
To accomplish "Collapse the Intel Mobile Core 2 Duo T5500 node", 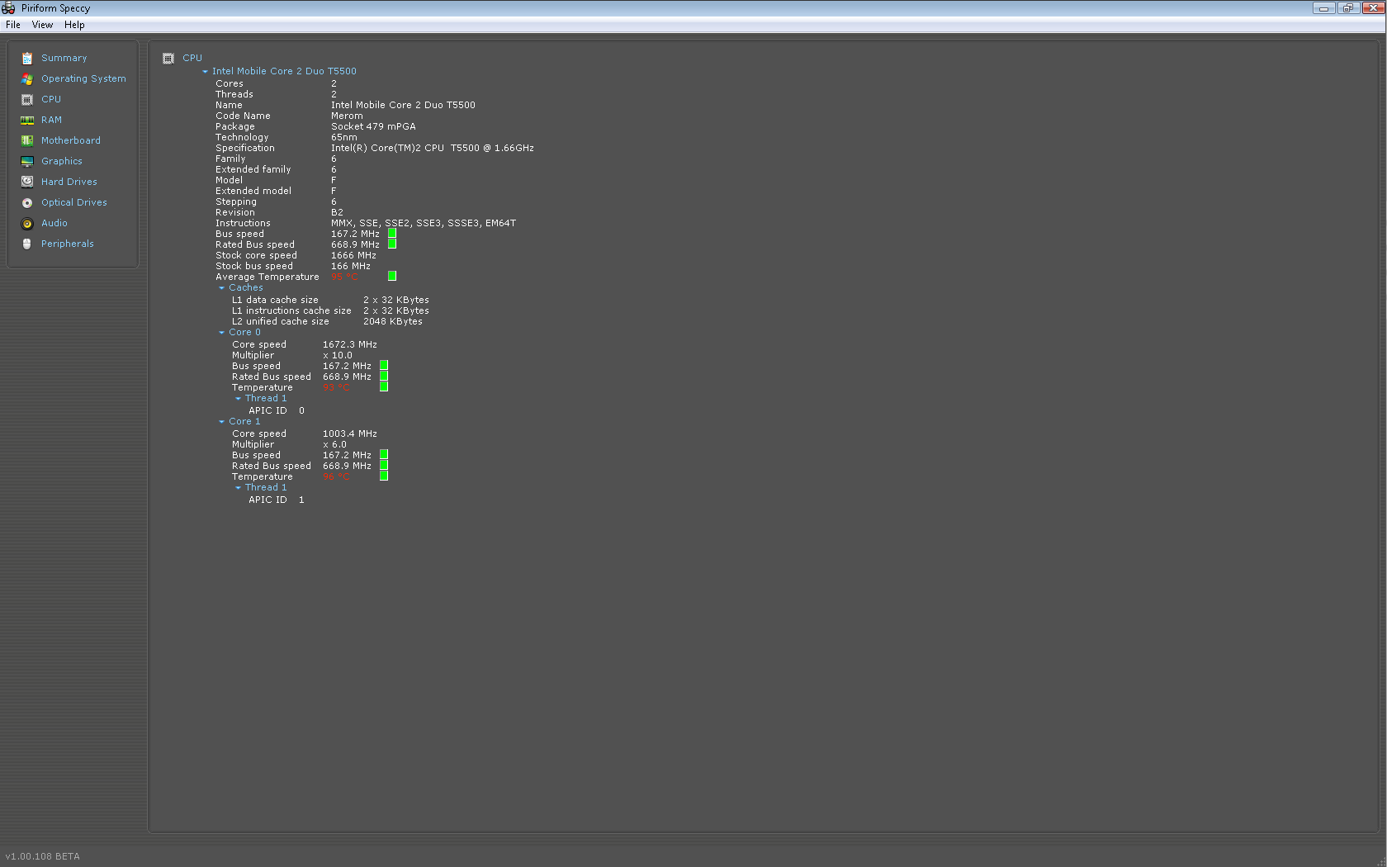I will 205,72.
